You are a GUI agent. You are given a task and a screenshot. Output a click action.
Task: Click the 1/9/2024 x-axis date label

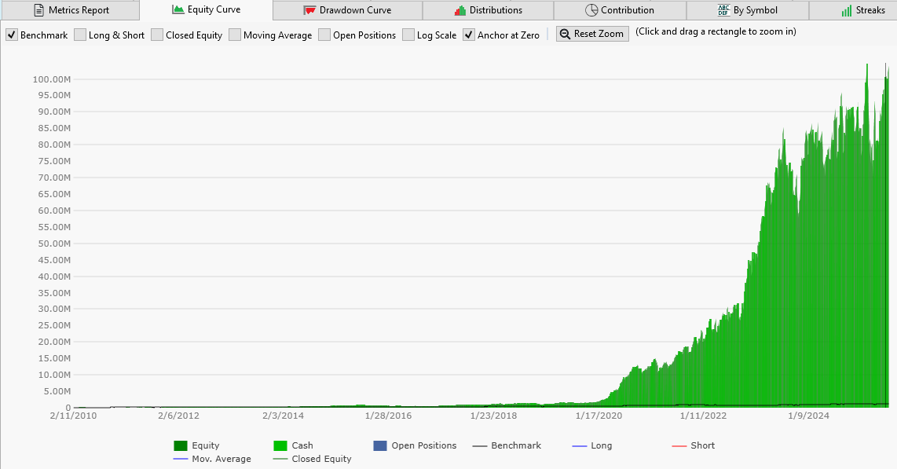(x=809, y=416)
